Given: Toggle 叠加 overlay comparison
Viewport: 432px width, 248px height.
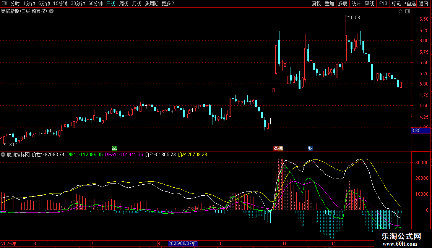Looking at the screenshot, I should 329,4.
